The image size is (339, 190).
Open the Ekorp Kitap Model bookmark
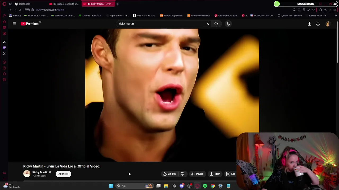(172, 16)
